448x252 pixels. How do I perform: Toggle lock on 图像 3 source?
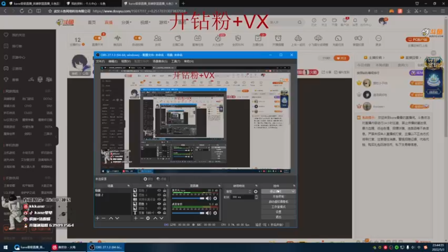tap(165, 204)
